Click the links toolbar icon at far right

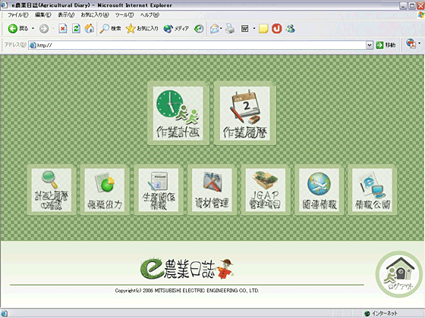pos(411,43)
